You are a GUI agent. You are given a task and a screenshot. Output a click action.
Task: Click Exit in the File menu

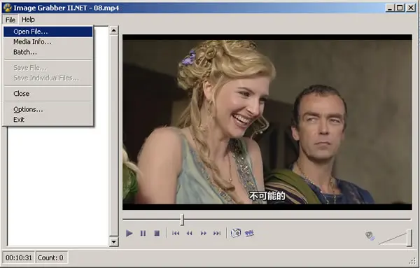pos(48,120)
